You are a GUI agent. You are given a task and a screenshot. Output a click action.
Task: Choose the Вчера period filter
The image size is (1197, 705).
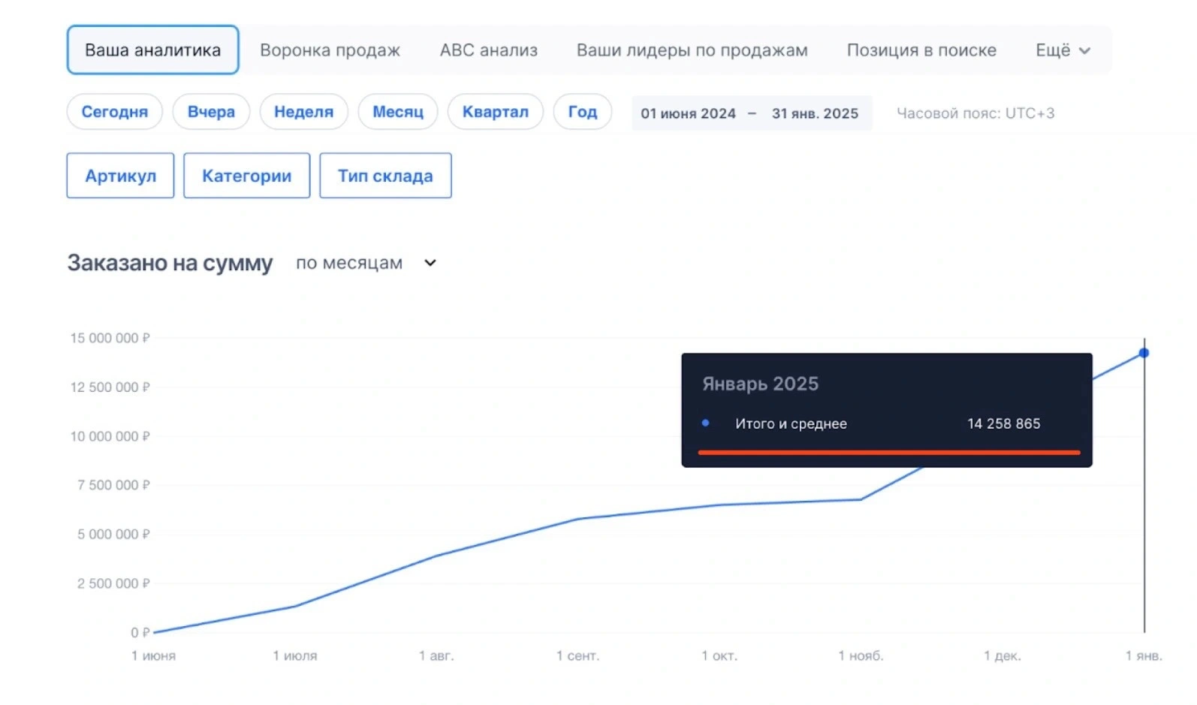(211, 112)
